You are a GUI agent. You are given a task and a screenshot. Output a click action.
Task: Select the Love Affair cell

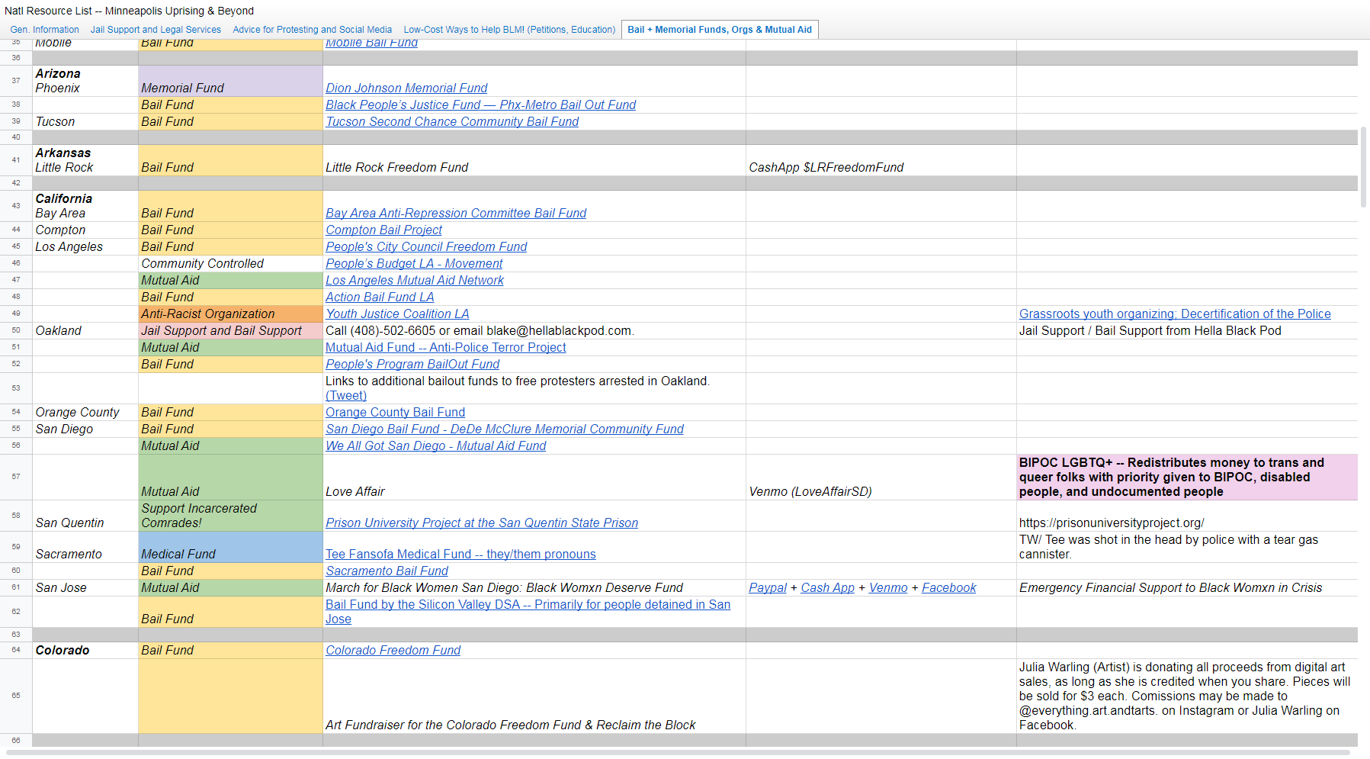tap(534, 478)
